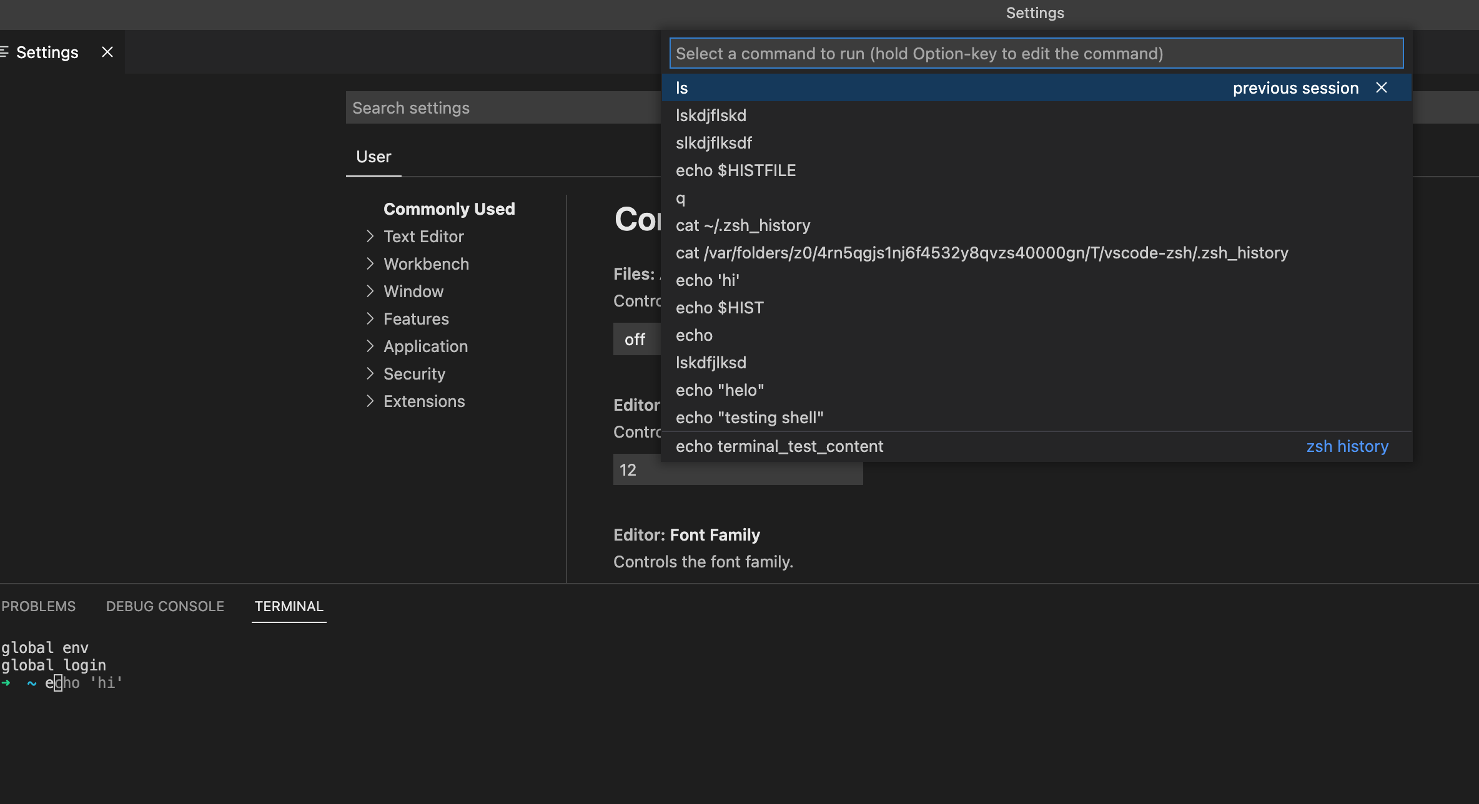Switch to the DEBUG CONSOLE tab

pos(165,606)
